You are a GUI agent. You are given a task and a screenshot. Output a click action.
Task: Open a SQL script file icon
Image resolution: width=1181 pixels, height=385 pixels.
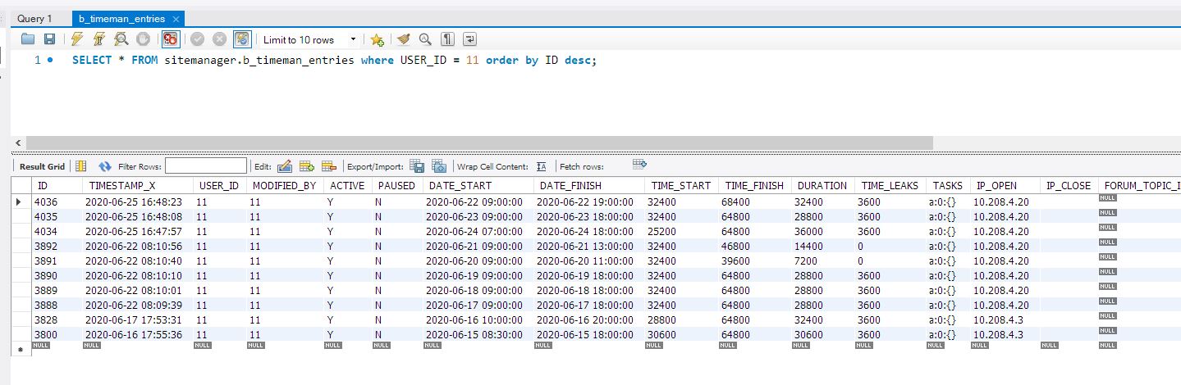(x=28, y=39)
